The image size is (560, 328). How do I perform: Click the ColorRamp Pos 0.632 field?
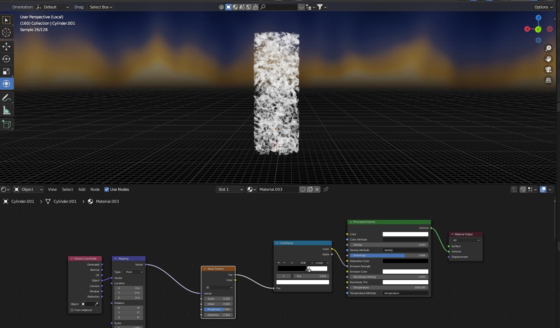(311, 276)
